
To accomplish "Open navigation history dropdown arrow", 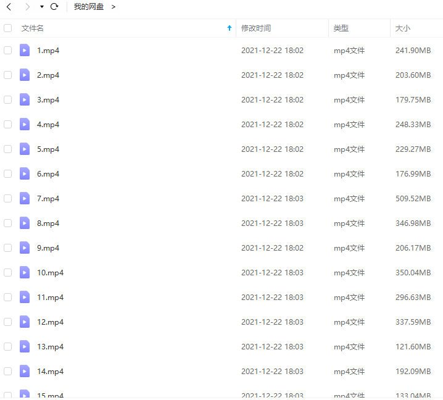I will [x=41, y=7].
